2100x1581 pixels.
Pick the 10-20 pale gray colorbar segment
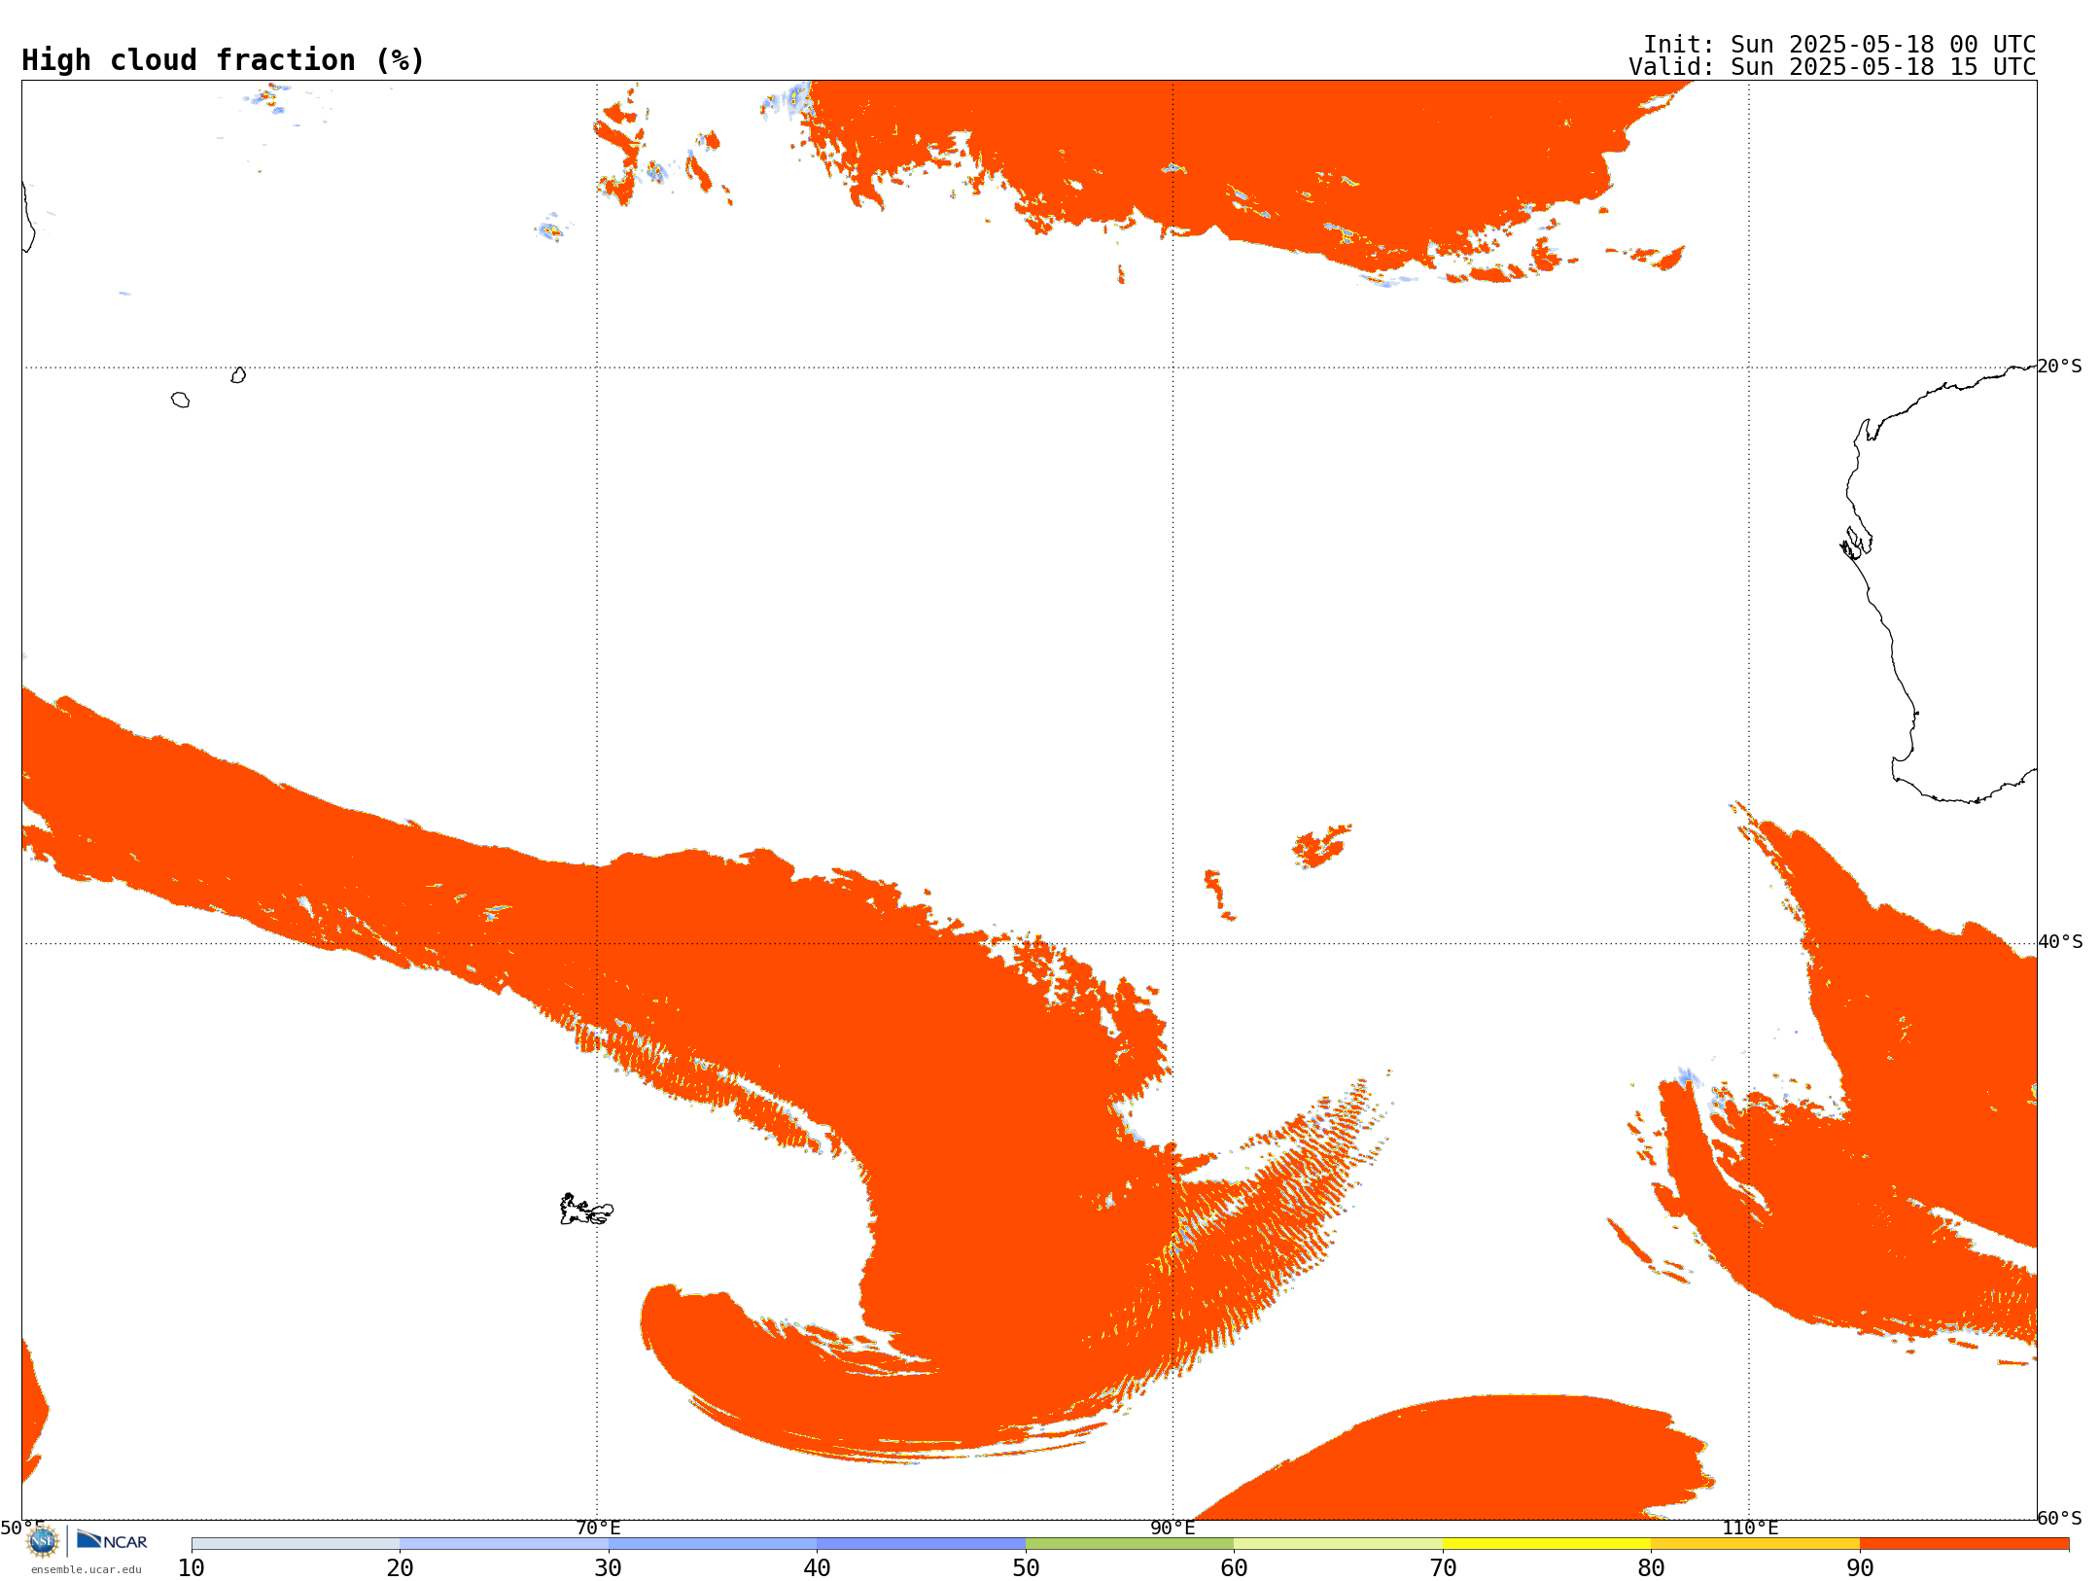(x=296, y=1544)
